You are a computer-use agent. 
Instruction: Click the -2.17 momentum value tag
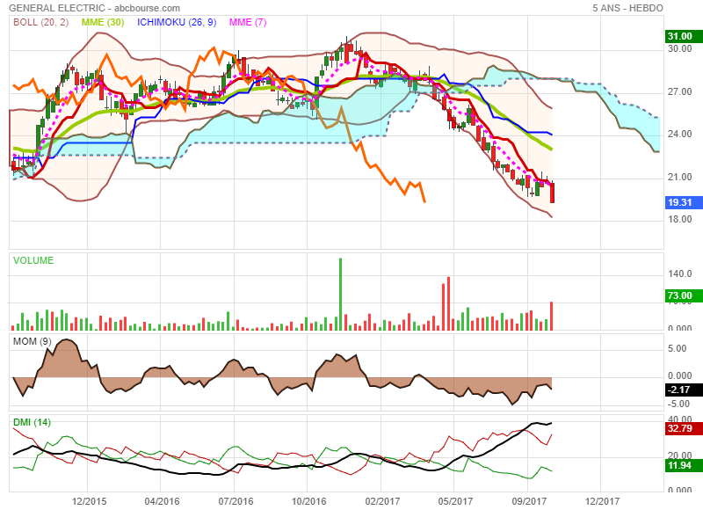coord(685,390)
